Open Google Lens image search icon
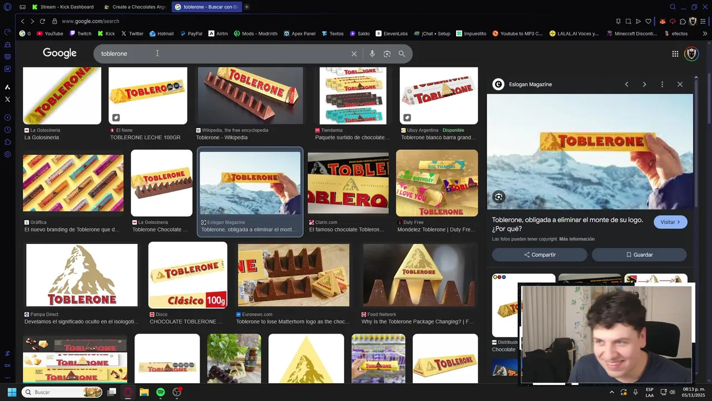Image resolution: width=712 pixels, height=401 pixels. point(387,53)
